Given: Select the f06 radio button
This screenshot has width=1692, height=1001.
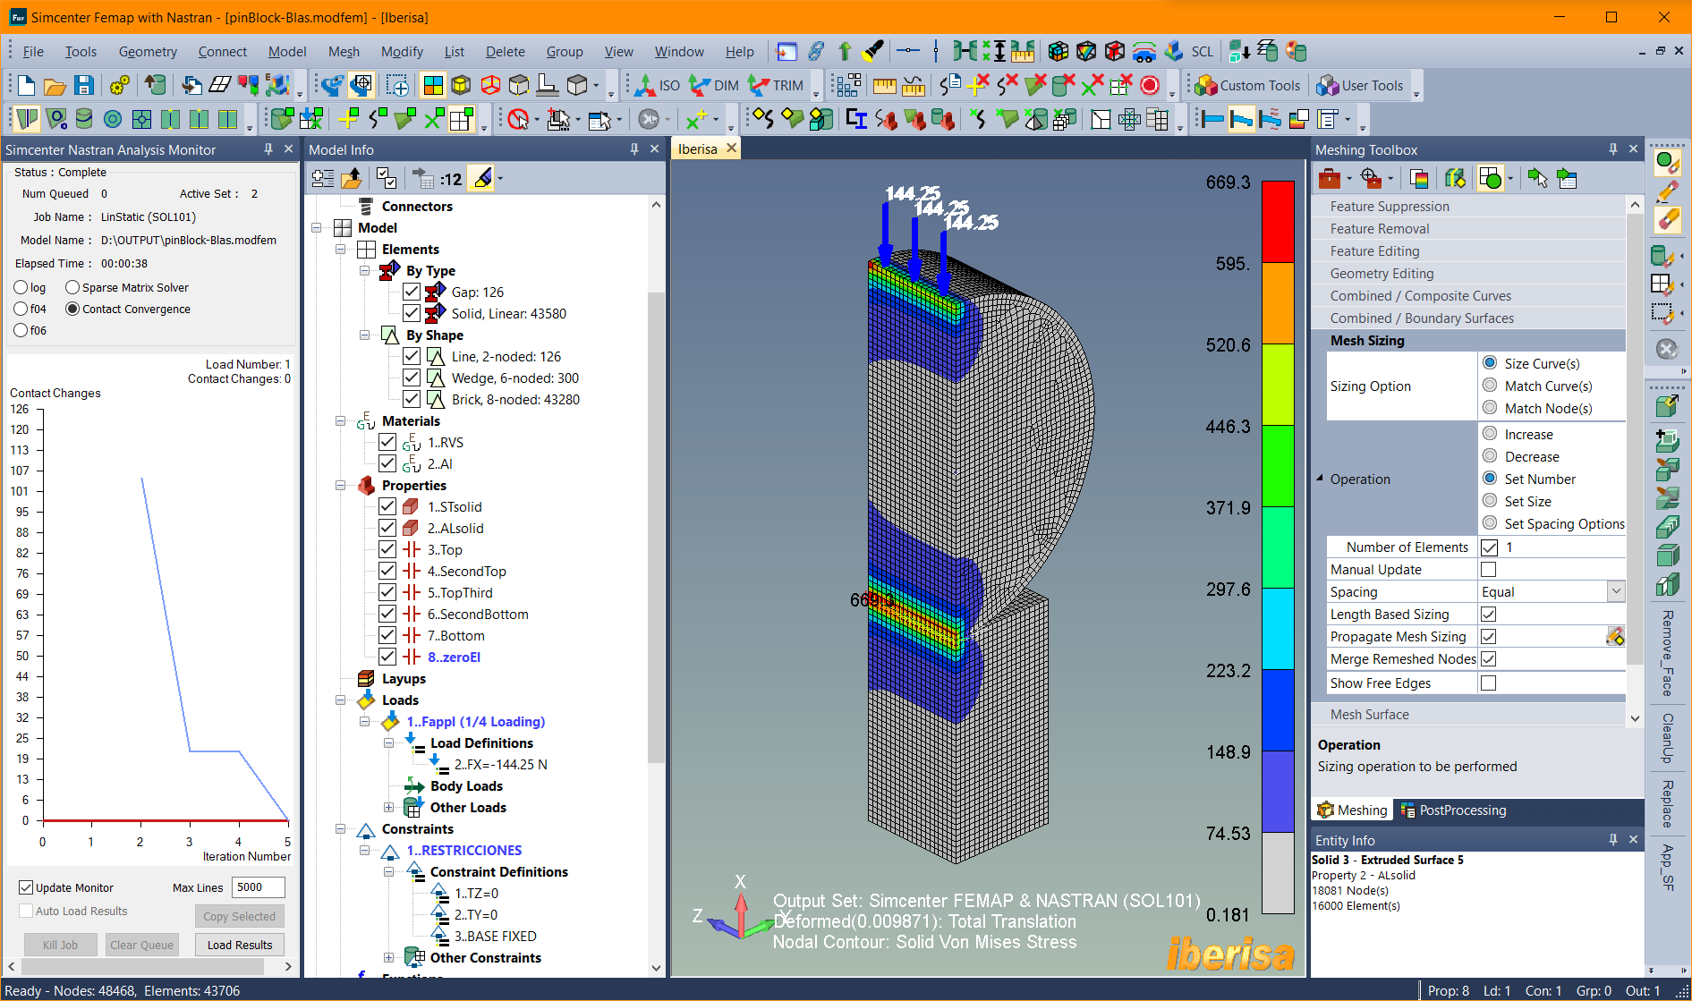Looking at the screenshot, I should point(21,330).
